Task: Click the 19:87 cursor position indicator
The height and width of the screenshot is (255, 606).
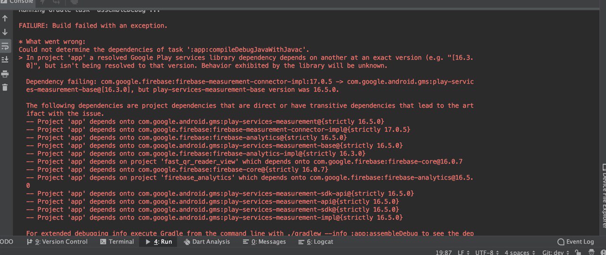Action: pyautogui.click(x=444, y=253)
